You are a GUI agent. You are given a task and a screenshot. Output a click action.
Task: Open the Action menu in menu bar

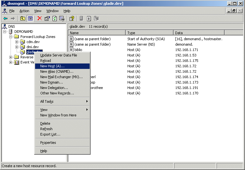click(x=24, y=11)
